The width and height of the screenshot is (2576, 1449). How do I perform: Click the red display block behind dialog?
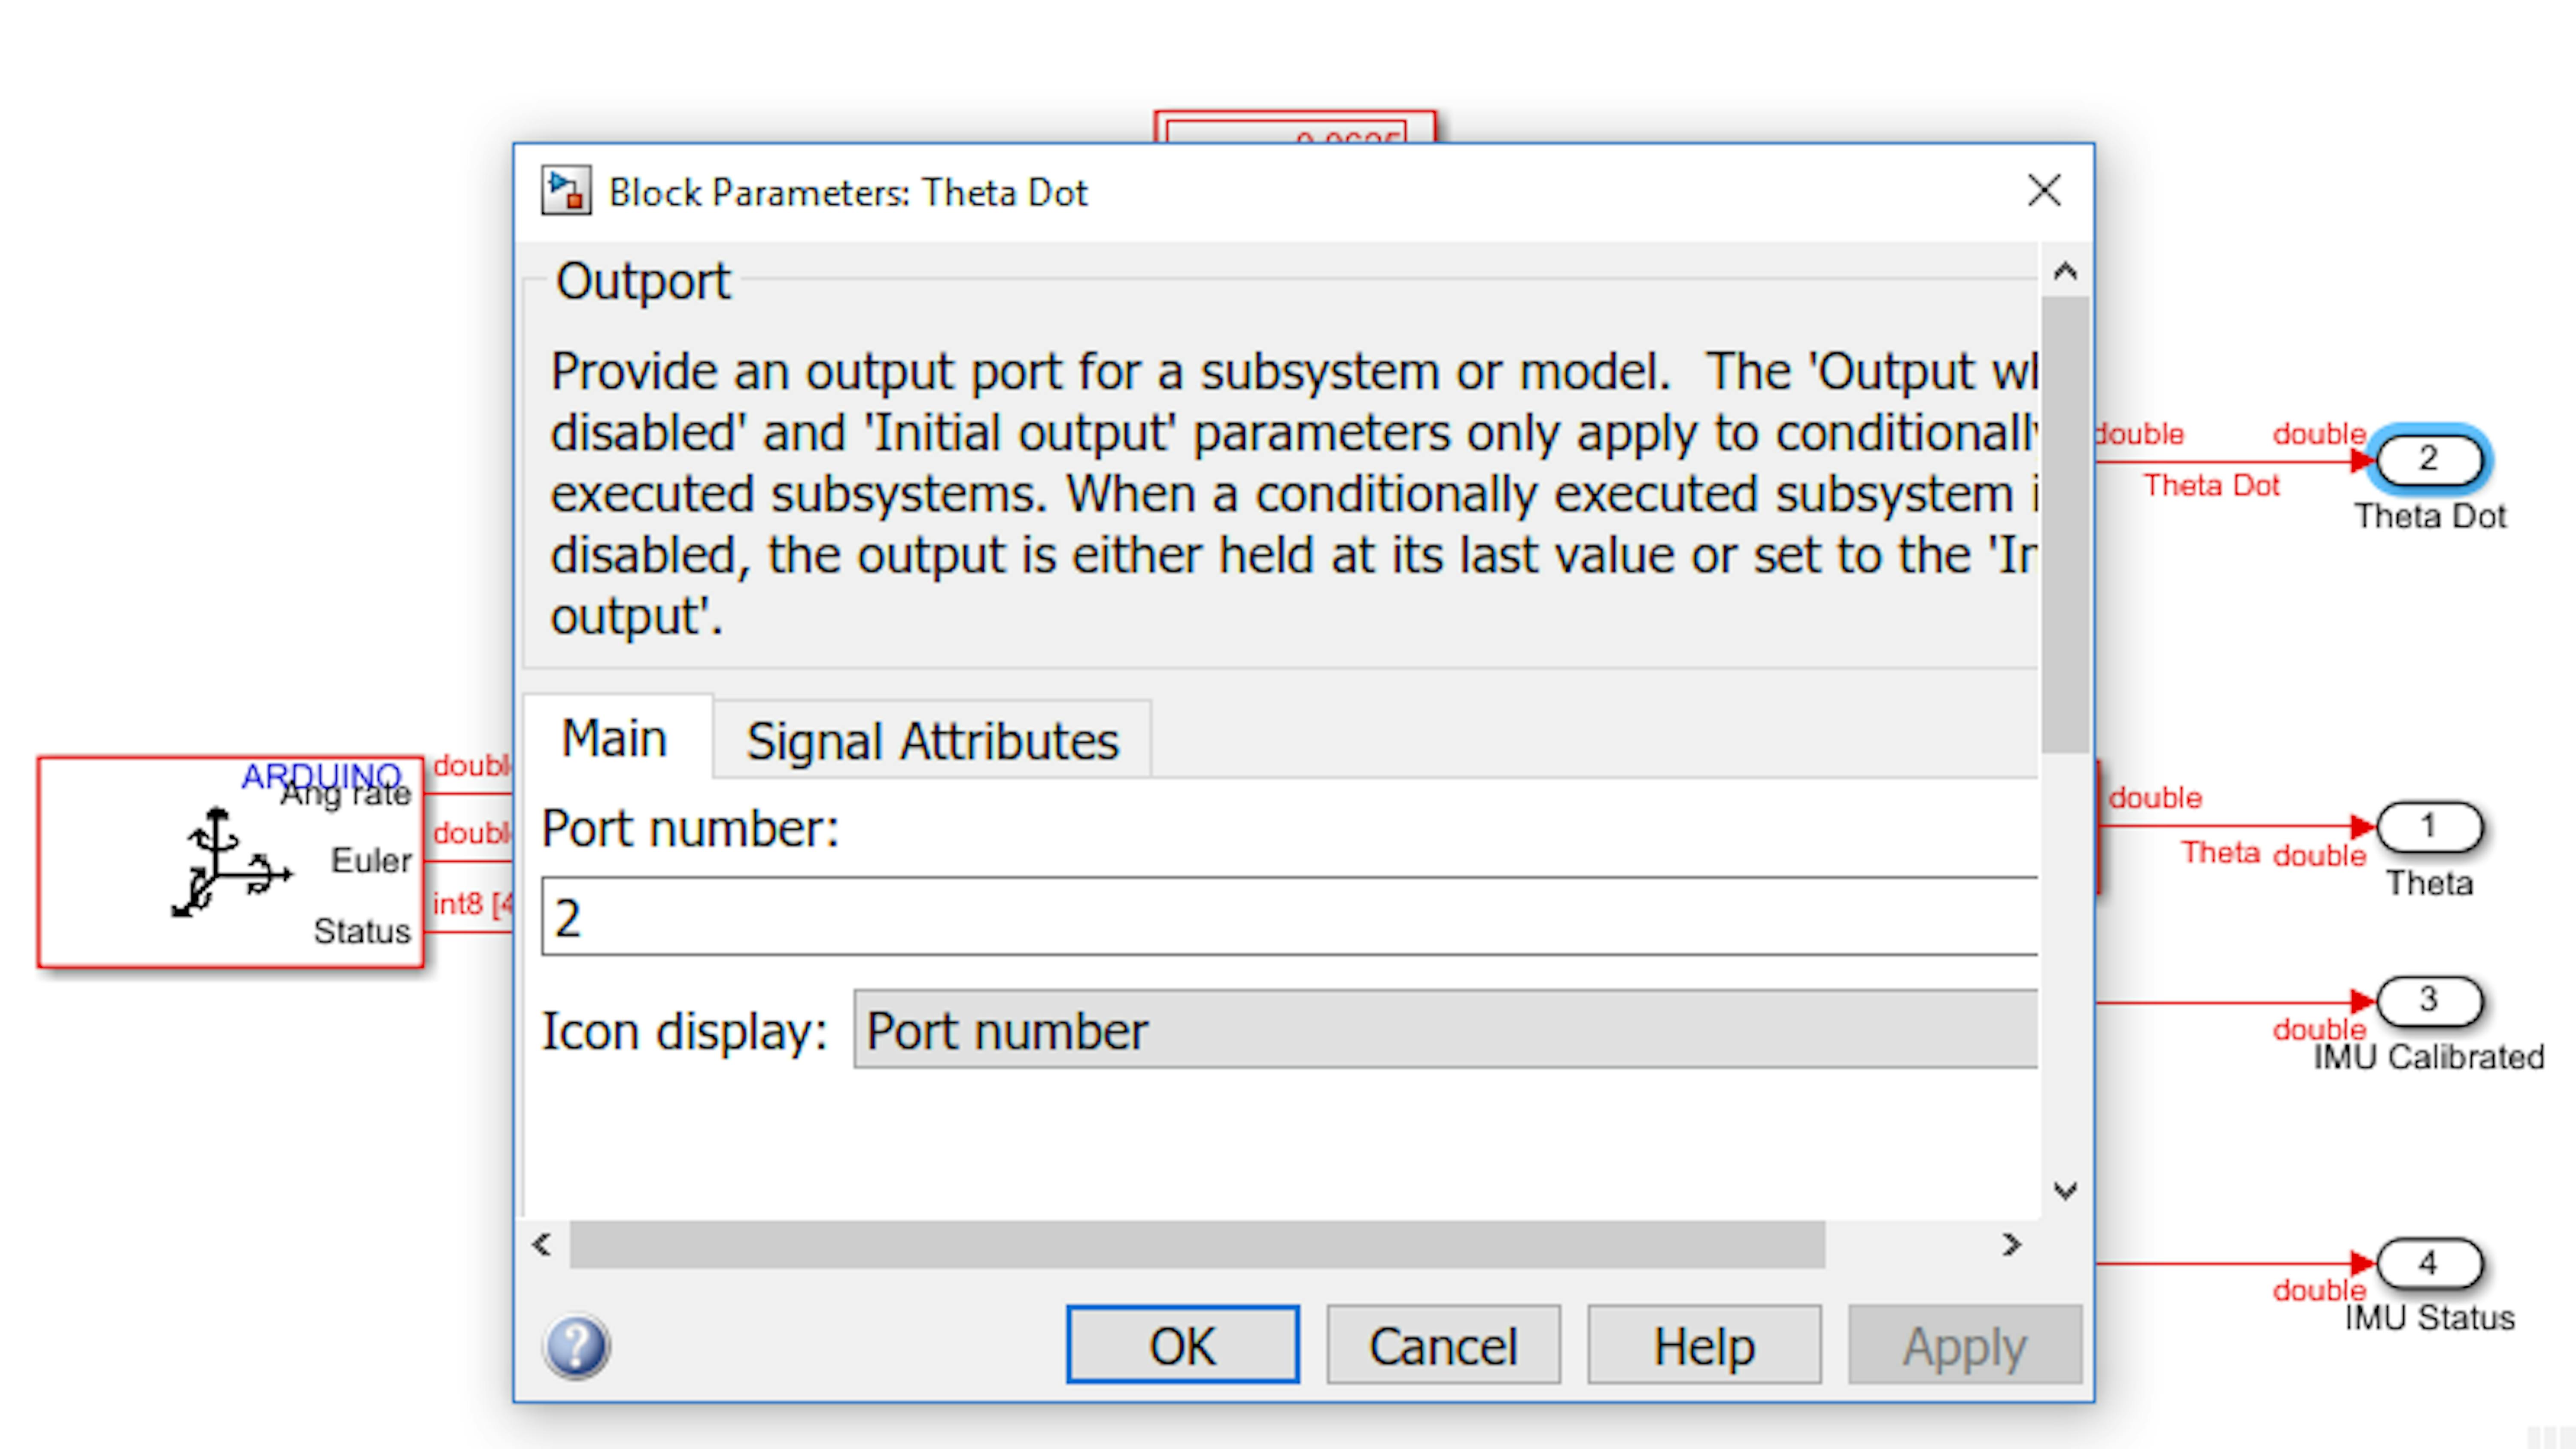(1295, 127)
